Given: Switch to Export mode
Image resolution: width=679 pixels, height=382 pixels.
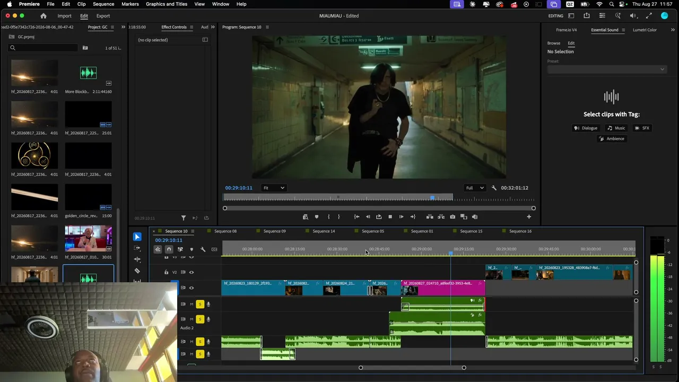Looking at the screenshot, I should pyautogui.click(x=103, y=16).
